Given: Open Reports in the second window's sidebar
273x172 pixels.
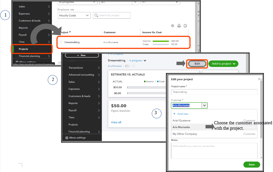Looking at the screenshot, I should click(x=73, y=103).
